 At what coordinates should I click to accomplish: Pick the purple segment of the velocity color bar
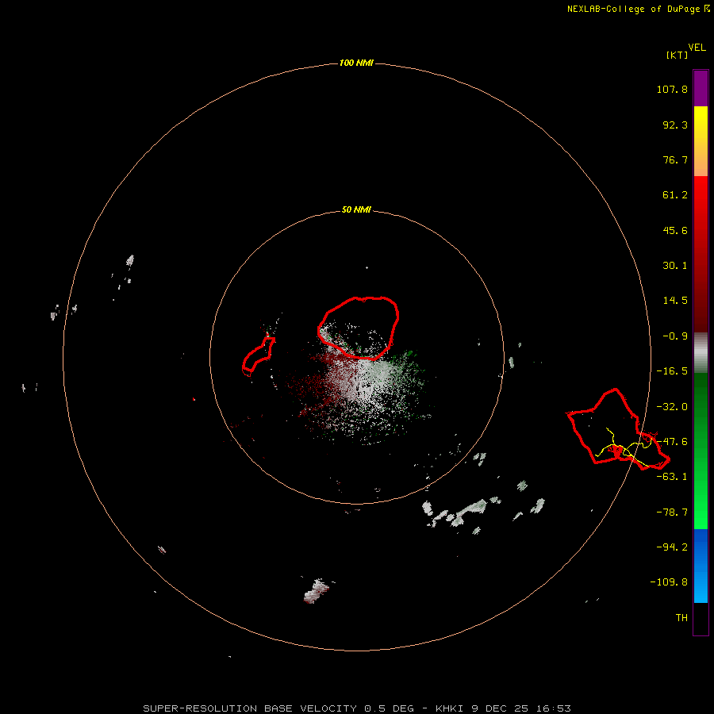pyautogui.click(x=701, y=88)
